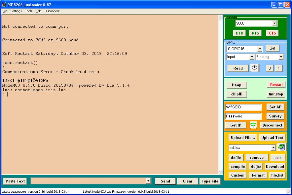
Task: Upload a file with Upload File...
Action: pyautogui.click(x=242, y=137)
